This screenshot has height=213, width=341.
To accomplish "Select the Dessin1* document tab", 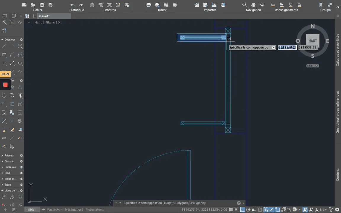I will [53, 16].
